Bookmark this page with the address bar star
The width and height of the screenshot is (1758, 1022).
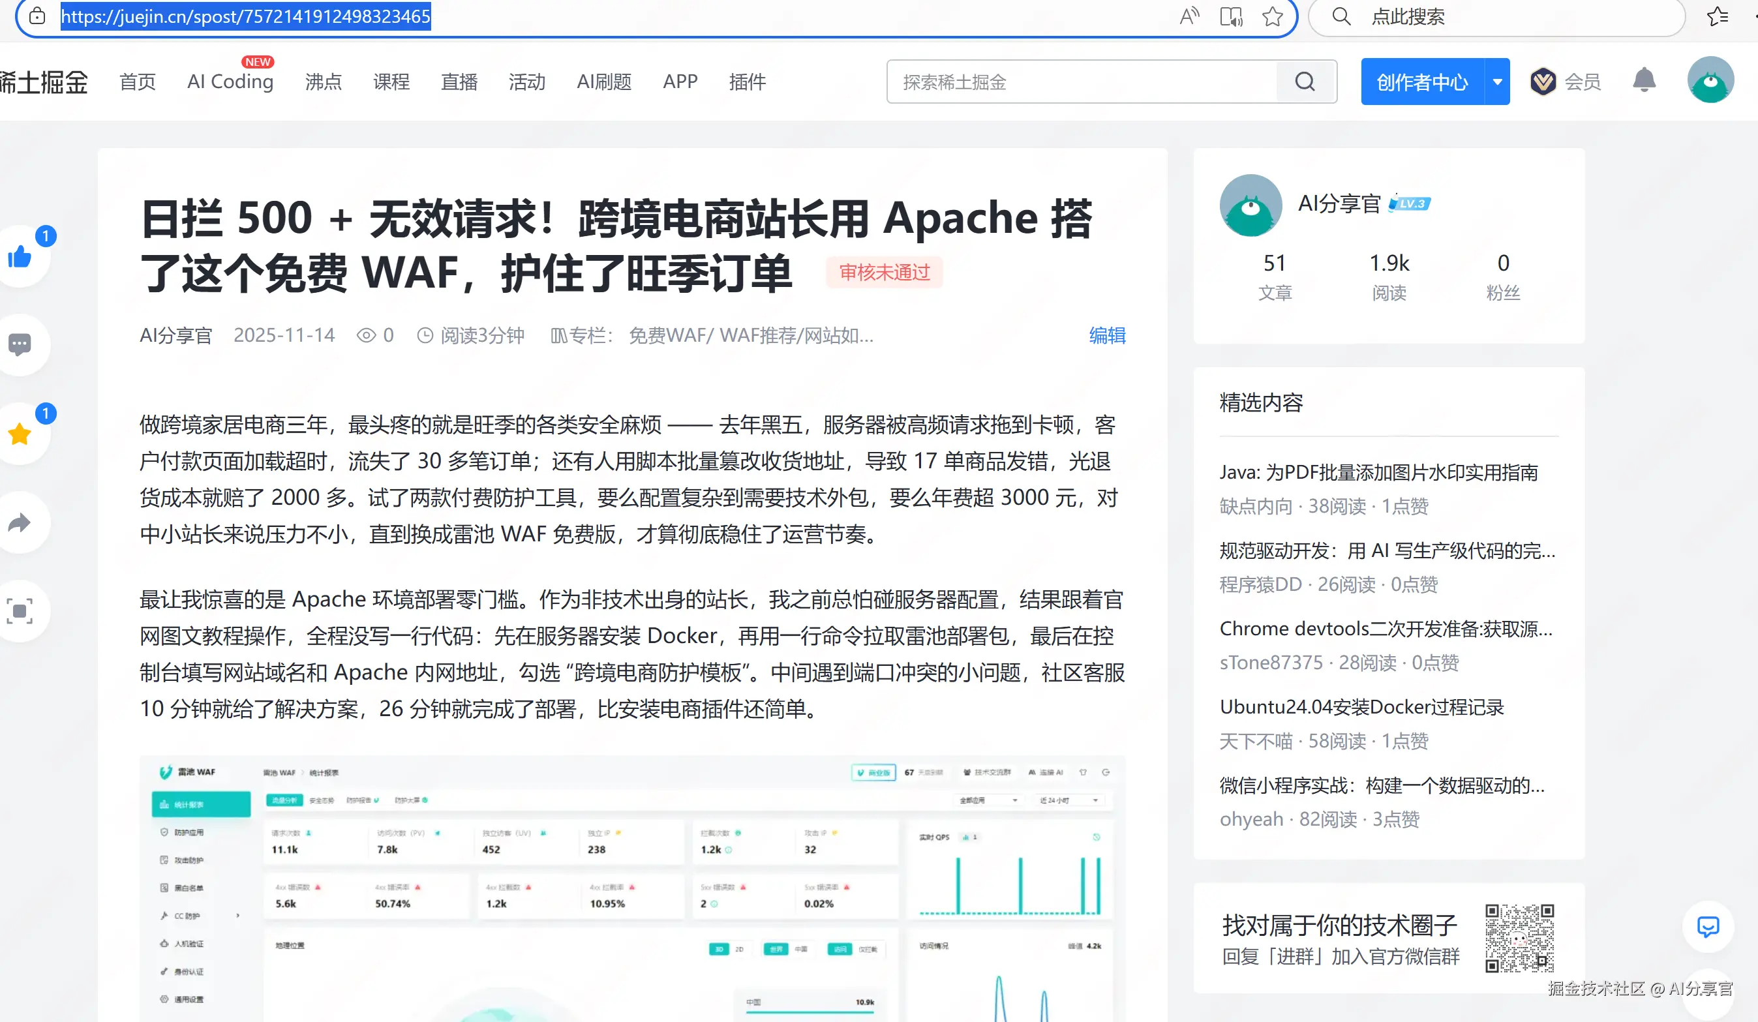coord(1273,16)
